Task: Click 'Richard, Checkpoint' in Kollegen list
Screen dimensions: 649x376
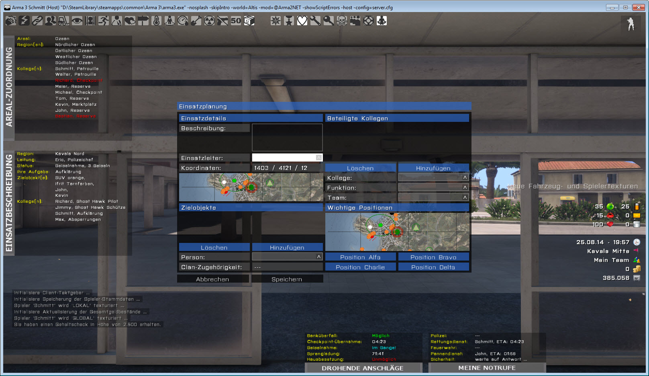Action: click(79, 81)
